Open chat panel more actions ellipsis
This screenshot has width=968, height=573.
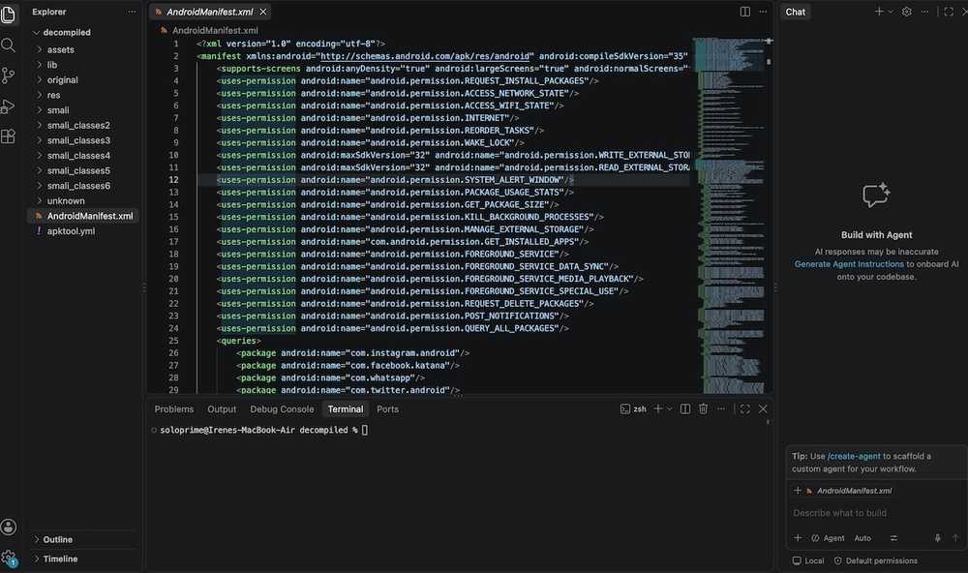pos(924,12)
